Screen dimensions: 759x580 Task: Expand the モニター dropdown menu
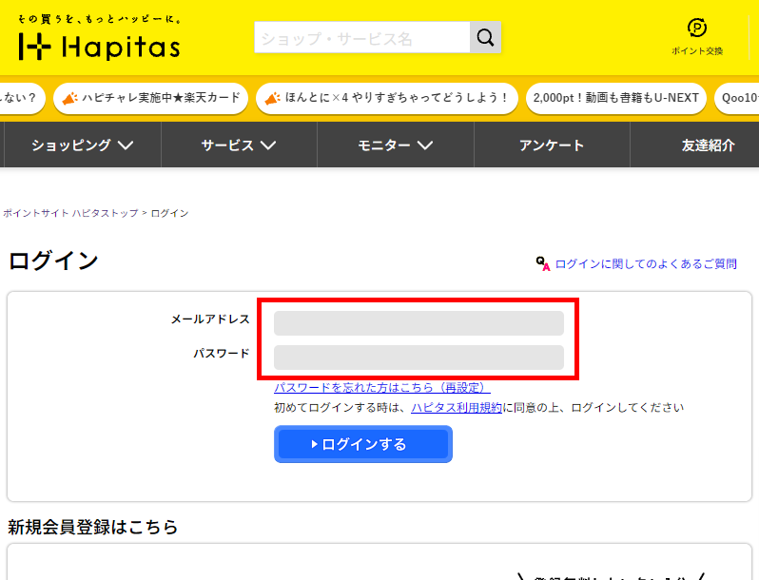tap(396, 145)
